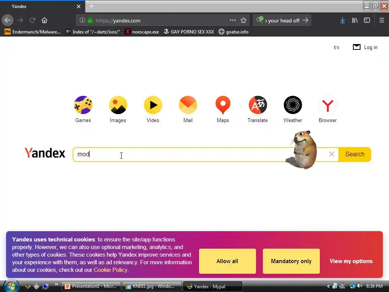Open Yandex Weather spiral icon
Image resolution: width=389 pixels, height=292 pixels.
pyautogui.click(x=293, y=105)
